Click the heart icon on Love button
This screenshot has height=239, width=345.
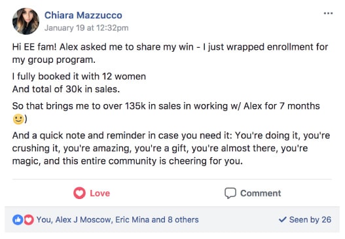(79, 193)
